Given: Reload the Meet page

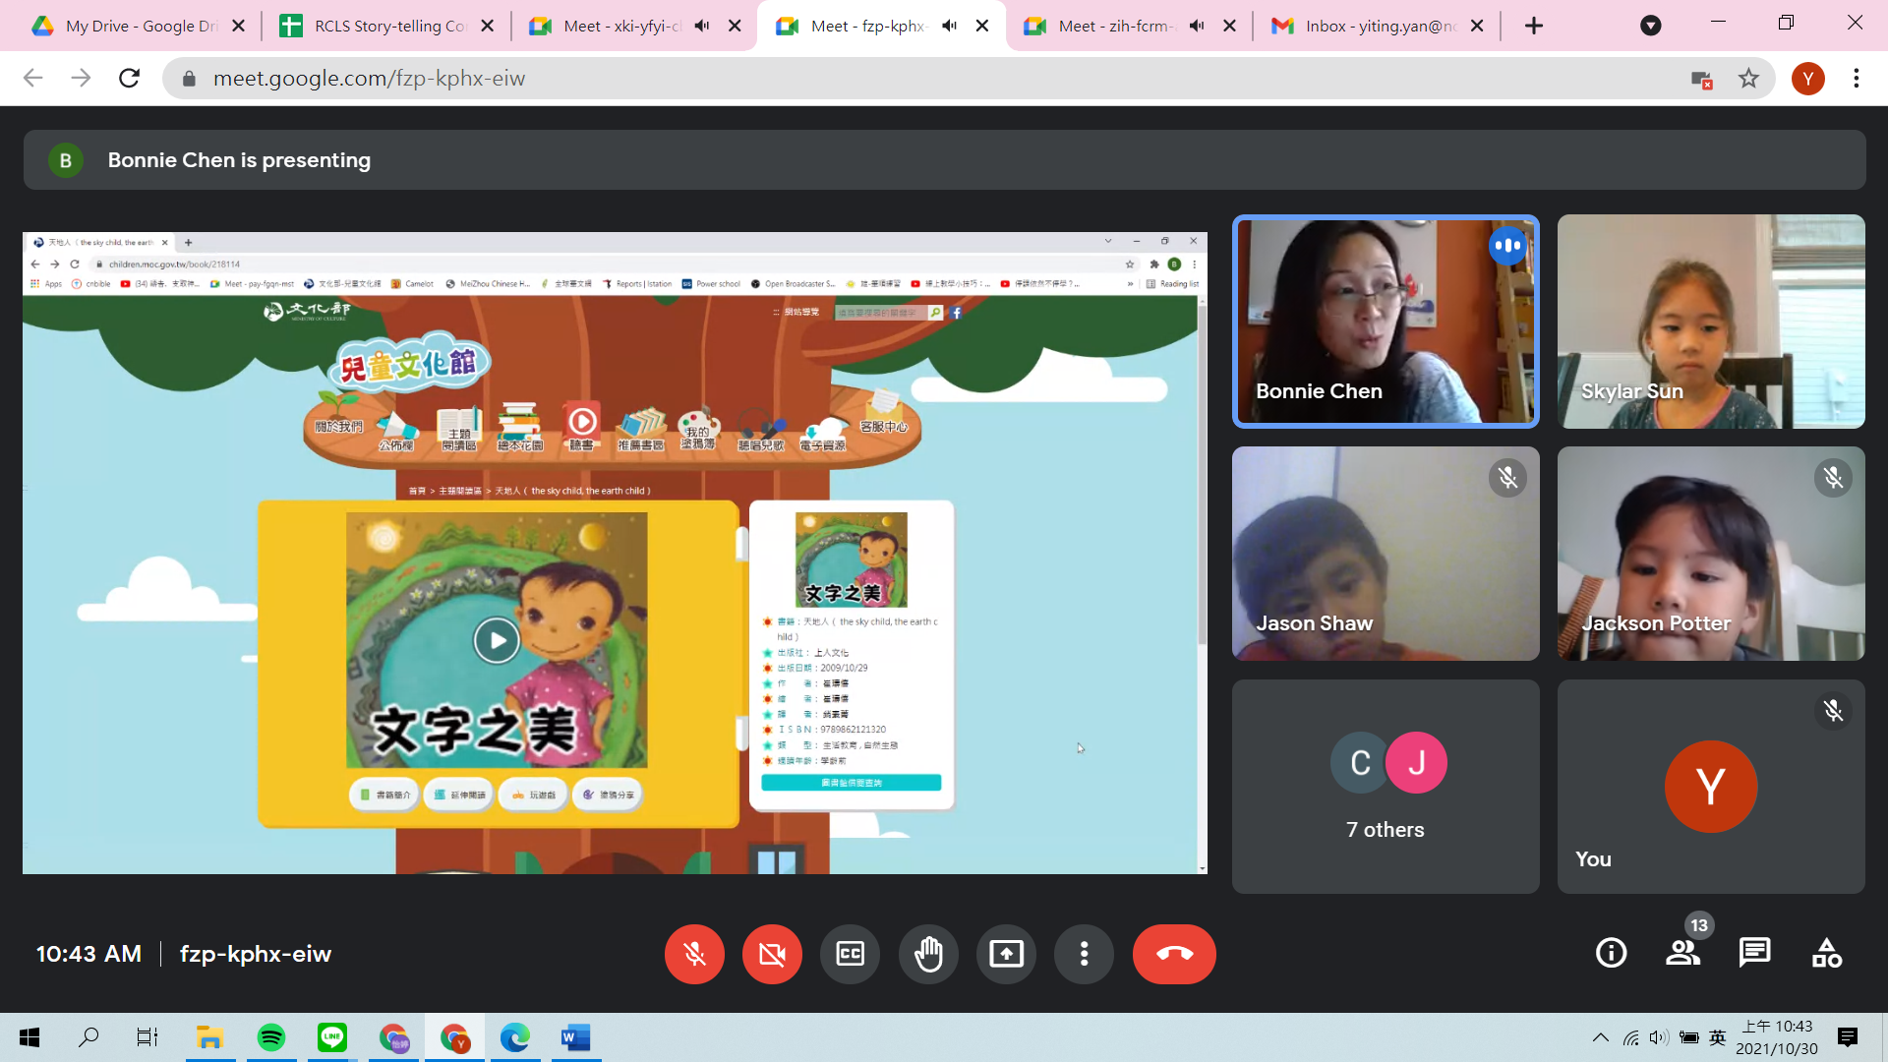Looking at the screenshot, I should pos(129,78).
